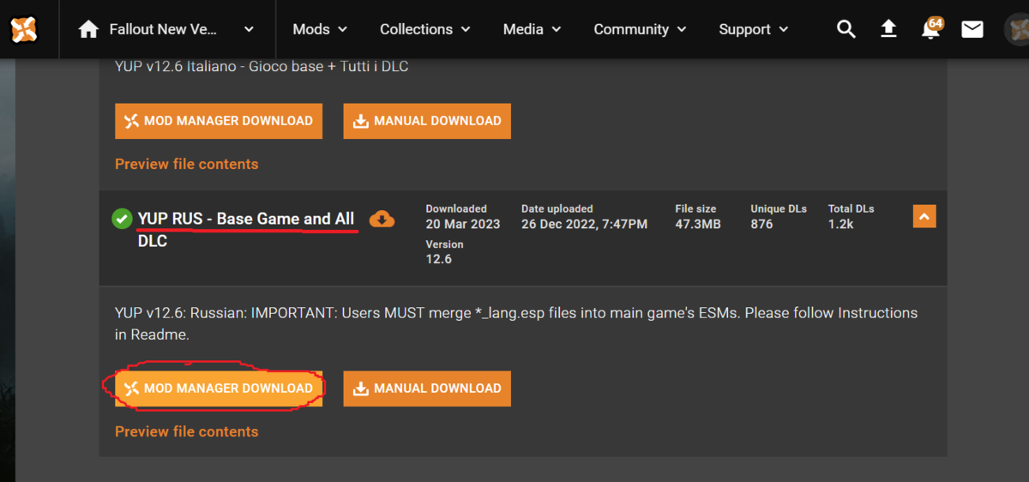Click the version number 12.6
1029x482 pixels.
point(438,259)
